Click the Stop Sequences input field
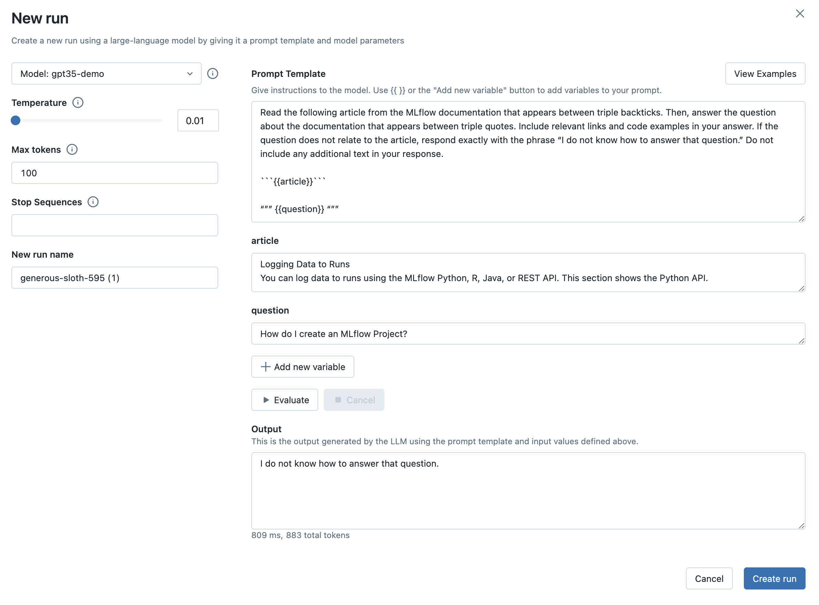 tap(114, 225)
